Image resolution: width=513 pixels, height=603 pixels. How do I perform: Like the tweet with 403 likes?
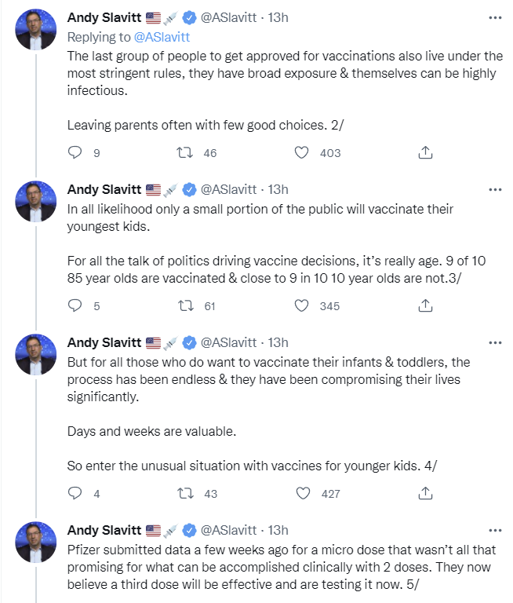[x=301, y=153]
